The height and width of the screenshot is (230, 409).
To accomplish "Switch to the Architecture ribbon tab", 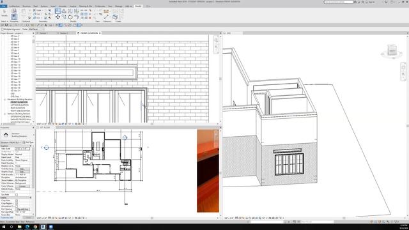I will coord(14,6).
